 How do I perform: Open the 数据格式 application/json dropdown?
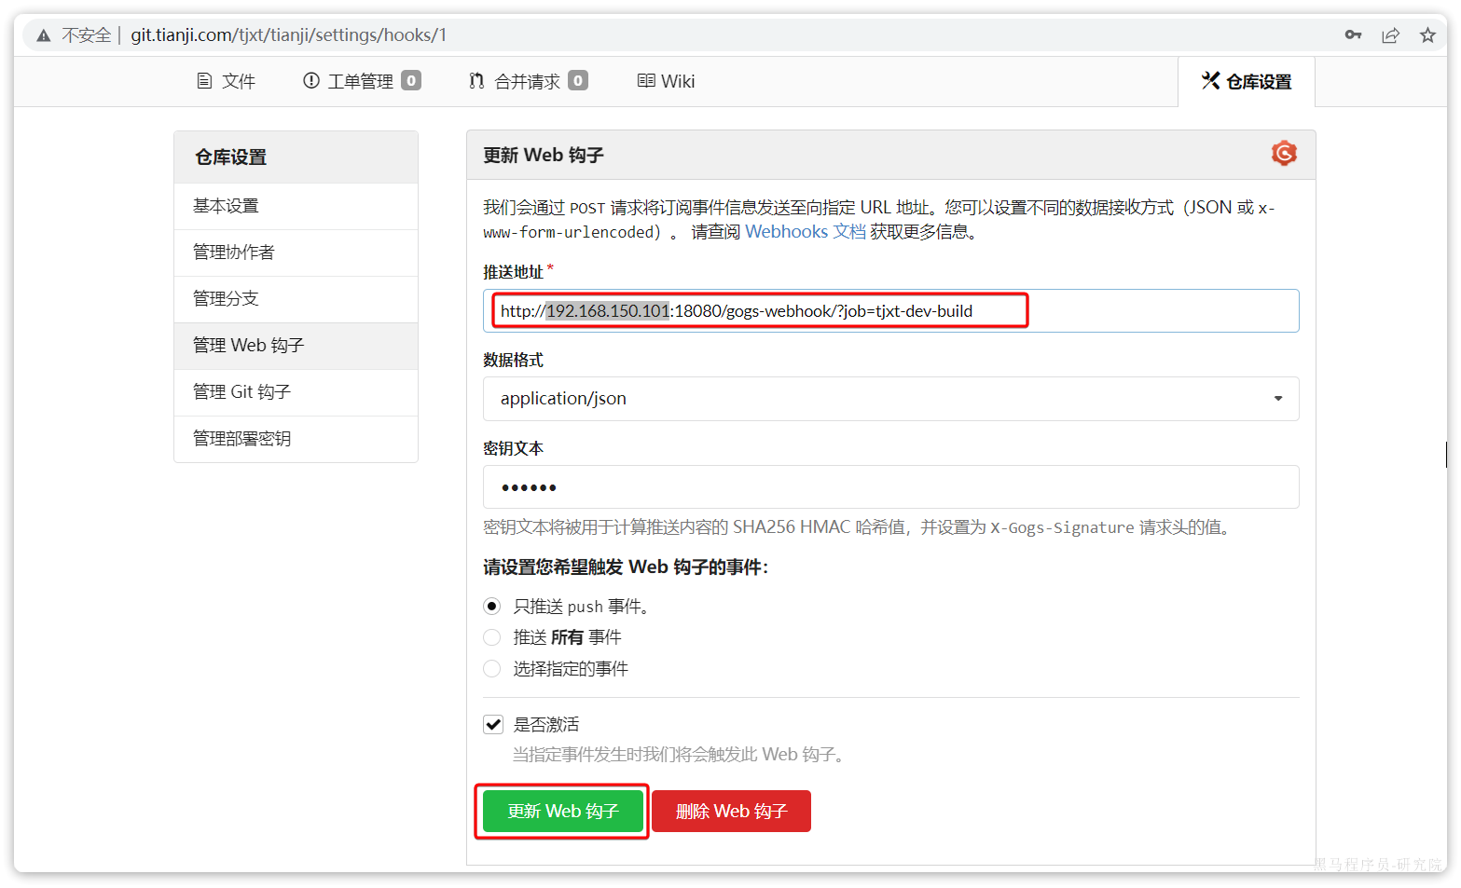(x=890, y=399)
